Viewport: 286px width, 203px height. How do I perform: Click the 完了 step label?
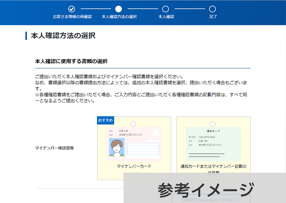coord(213,17)
